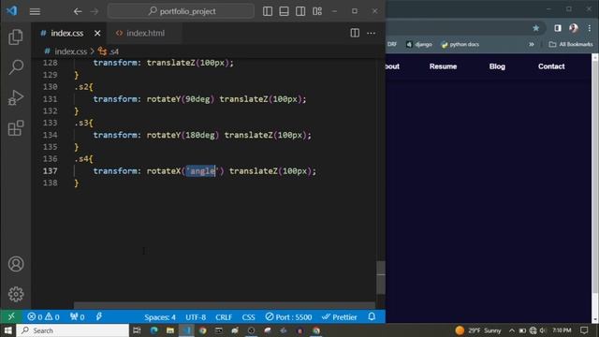Click the editor vertical scrollbar thumb
The image size is (599, 337).
coord(381,278)
